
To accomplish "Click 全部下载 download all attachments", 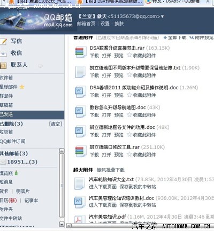I will tap(175, 37).
